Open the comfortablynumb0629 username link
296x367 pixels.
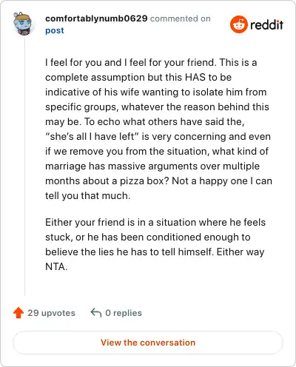tap(96, 18)
